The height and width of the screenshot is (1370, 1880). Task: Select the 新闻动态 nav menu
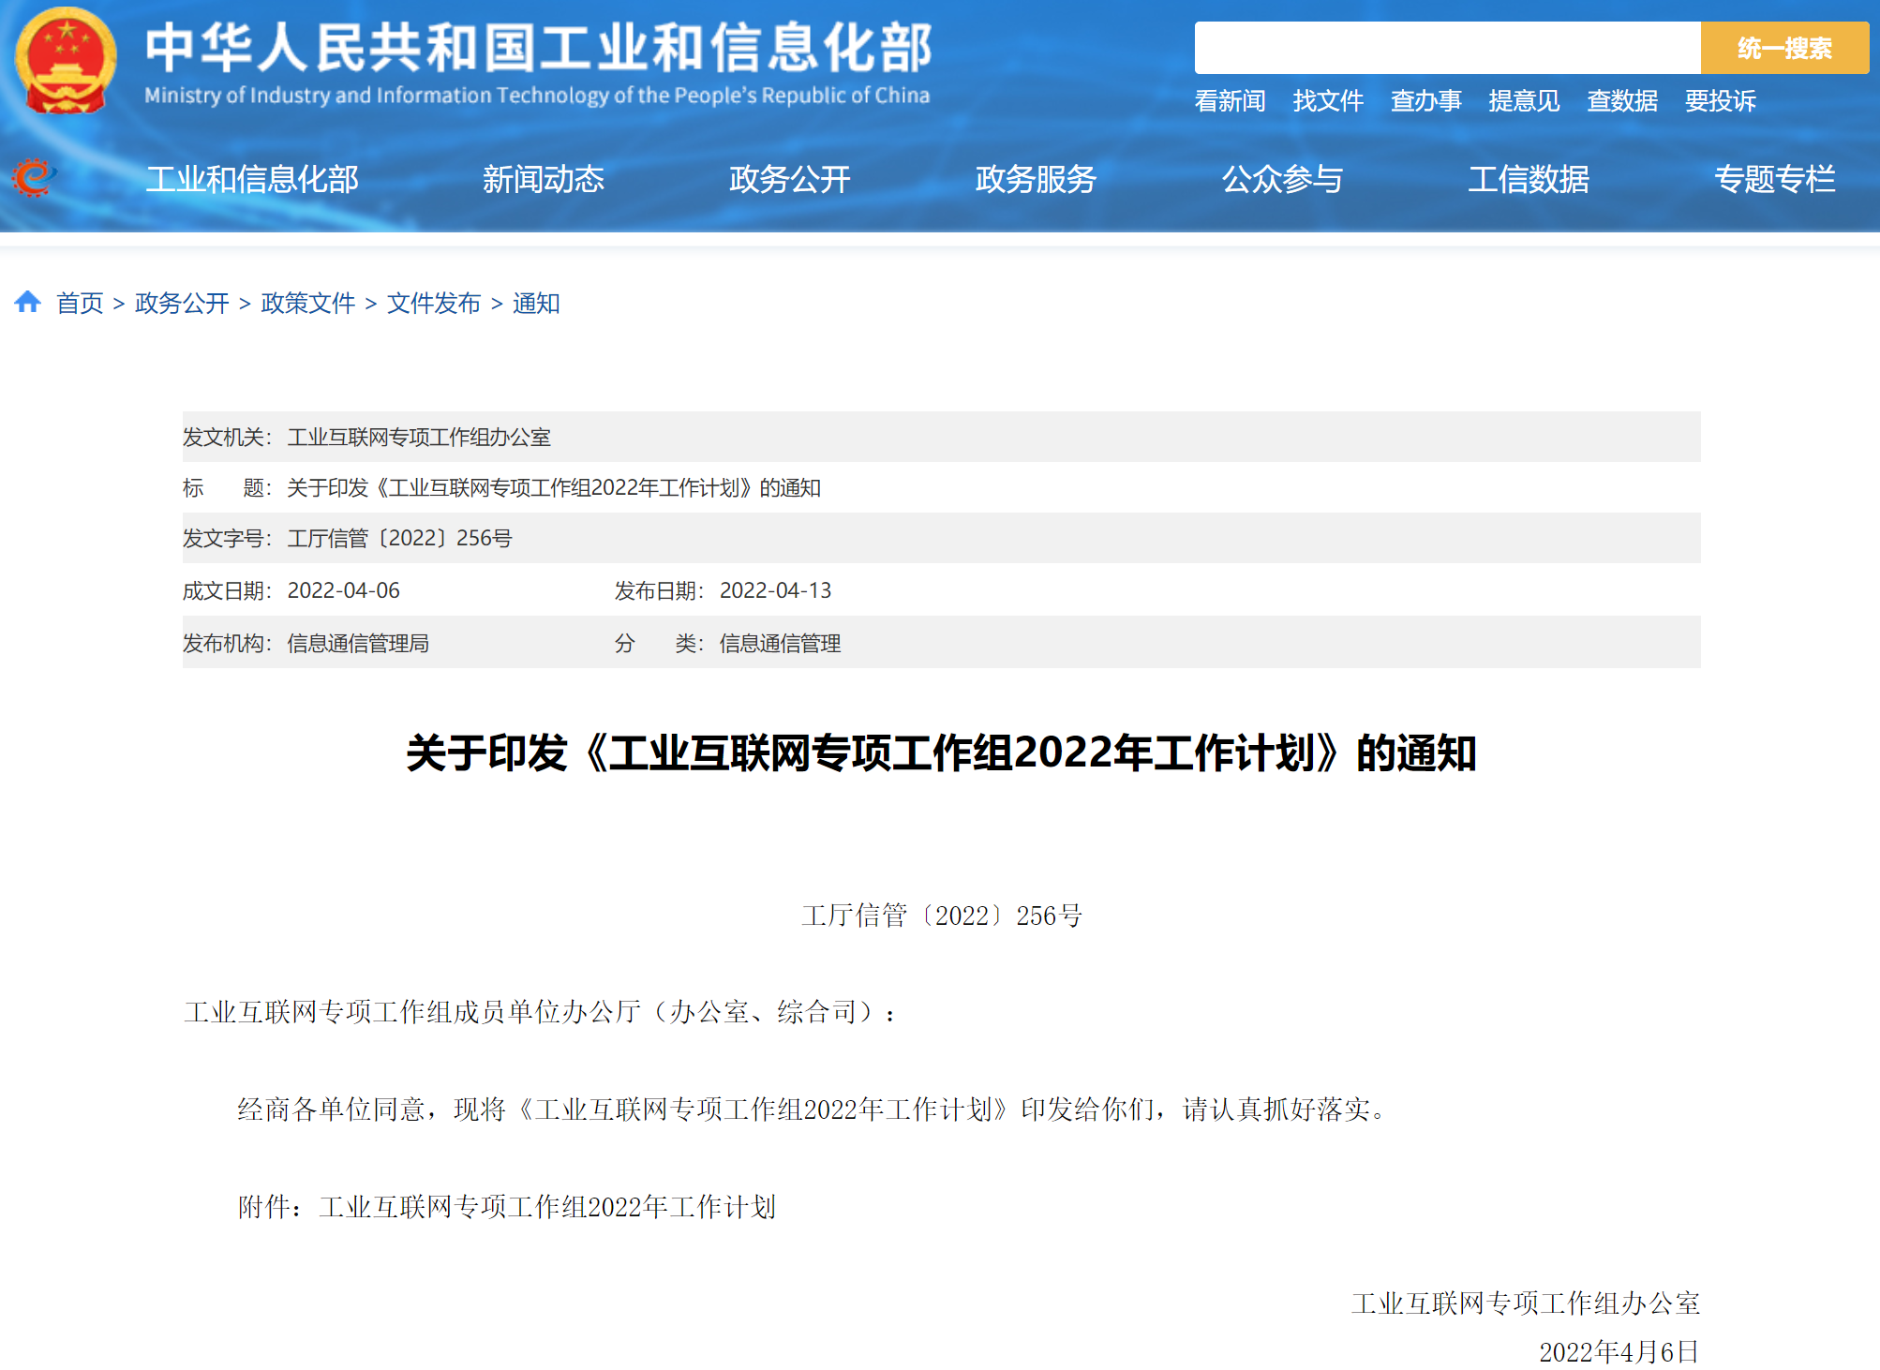(543, 179)
